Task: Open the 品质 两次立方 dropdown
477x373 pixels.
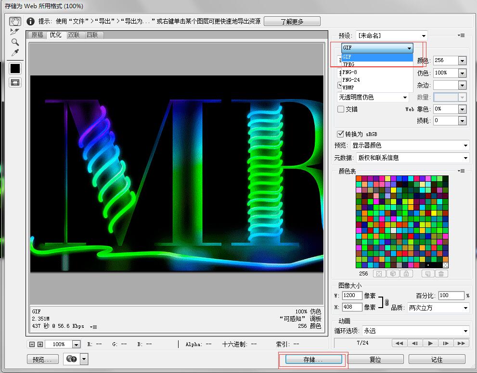Action: pyautogui.click(x=438, y=308)
